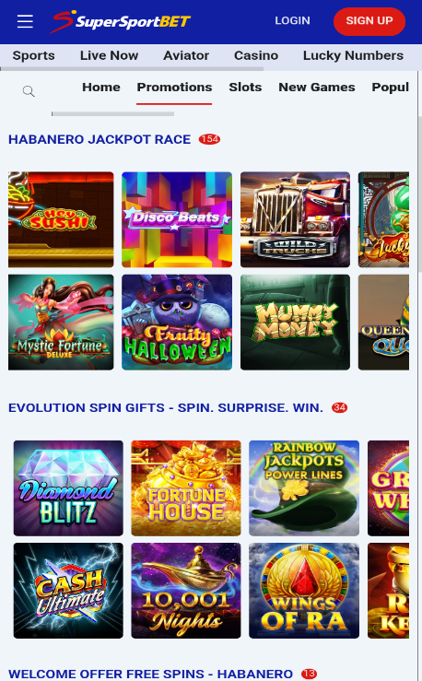Viewport: 422px width, 681px height.
Task: Open Wild Trucks game thumbnail
Action: coord(295,219)
